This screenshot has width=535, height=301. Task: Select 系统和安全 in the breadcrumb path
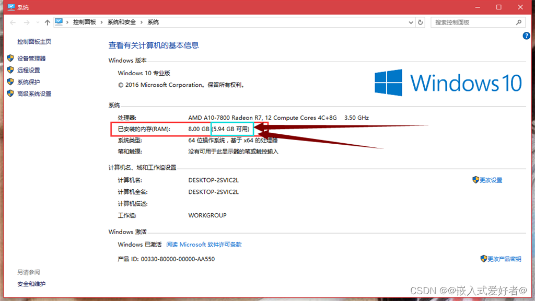pos(121,22)
